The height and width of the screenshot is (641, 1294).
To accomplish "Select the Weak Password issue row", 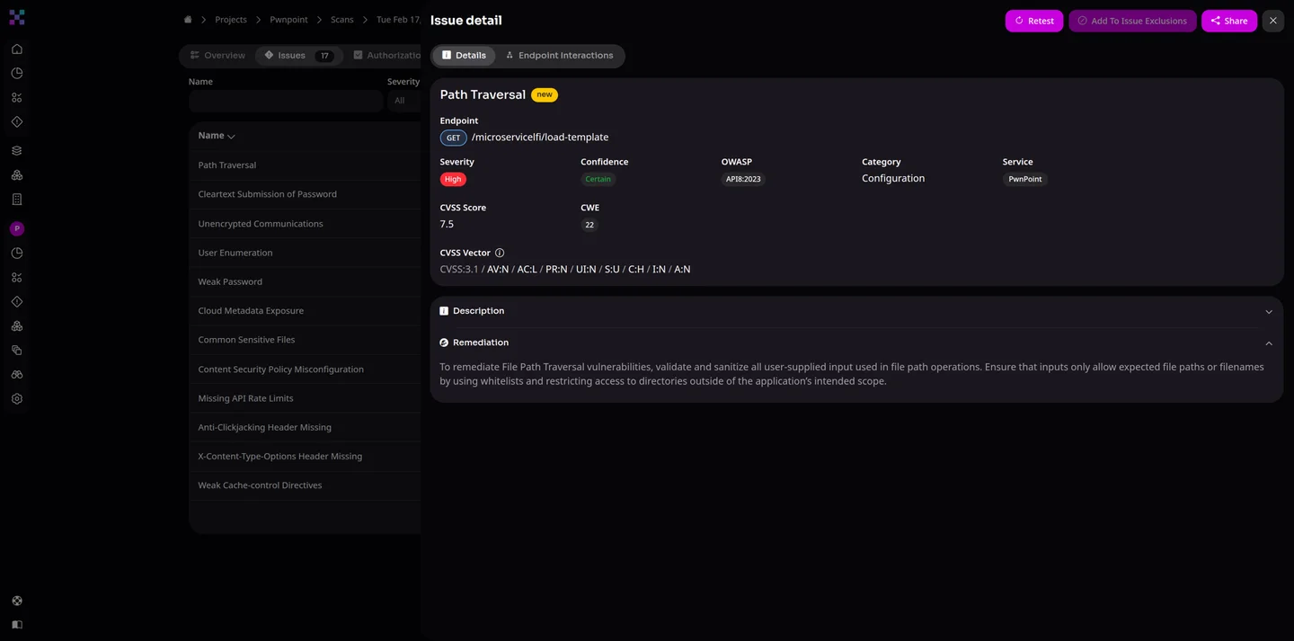I will 230,282.
